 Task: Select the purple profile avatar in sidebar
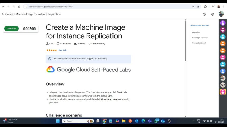point(223,23)
